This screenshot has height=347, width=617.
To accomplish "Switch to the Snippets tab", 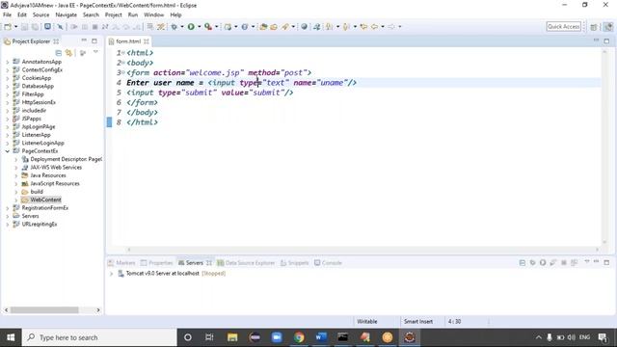I will pos(295,263).
